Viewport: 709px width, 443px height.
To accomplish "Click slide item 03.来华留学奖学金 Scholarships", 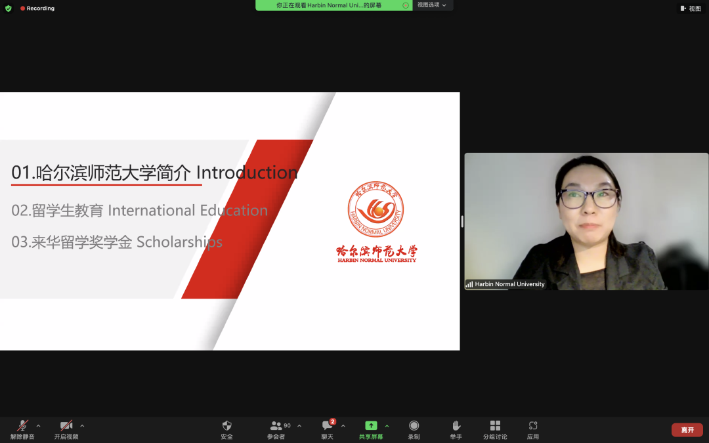I will coord(117,242).
